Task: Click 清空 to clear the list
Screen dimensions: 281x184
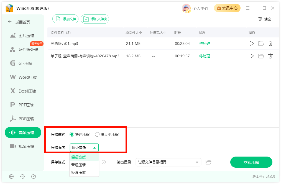Action: pyautogui.click(x=265, y=19)
